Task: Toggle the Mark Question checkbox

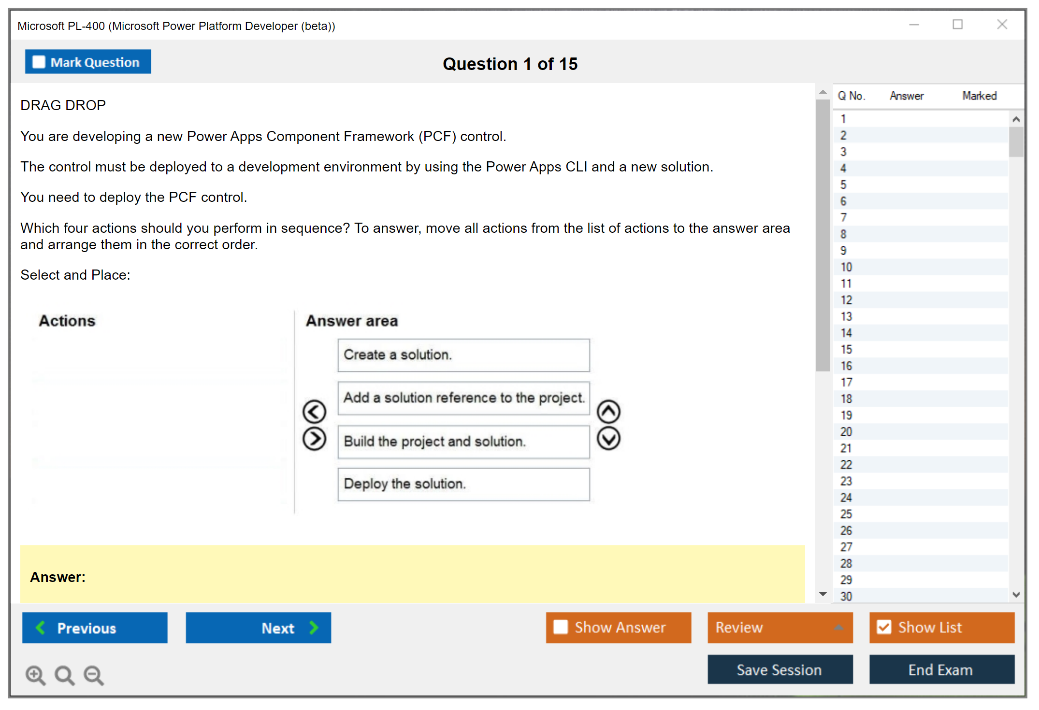Action: (x=39, y=62)
